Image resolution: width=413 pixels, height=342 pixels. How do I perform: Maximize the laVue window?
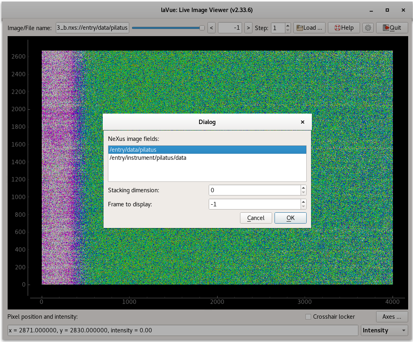[x=387, y=10]
